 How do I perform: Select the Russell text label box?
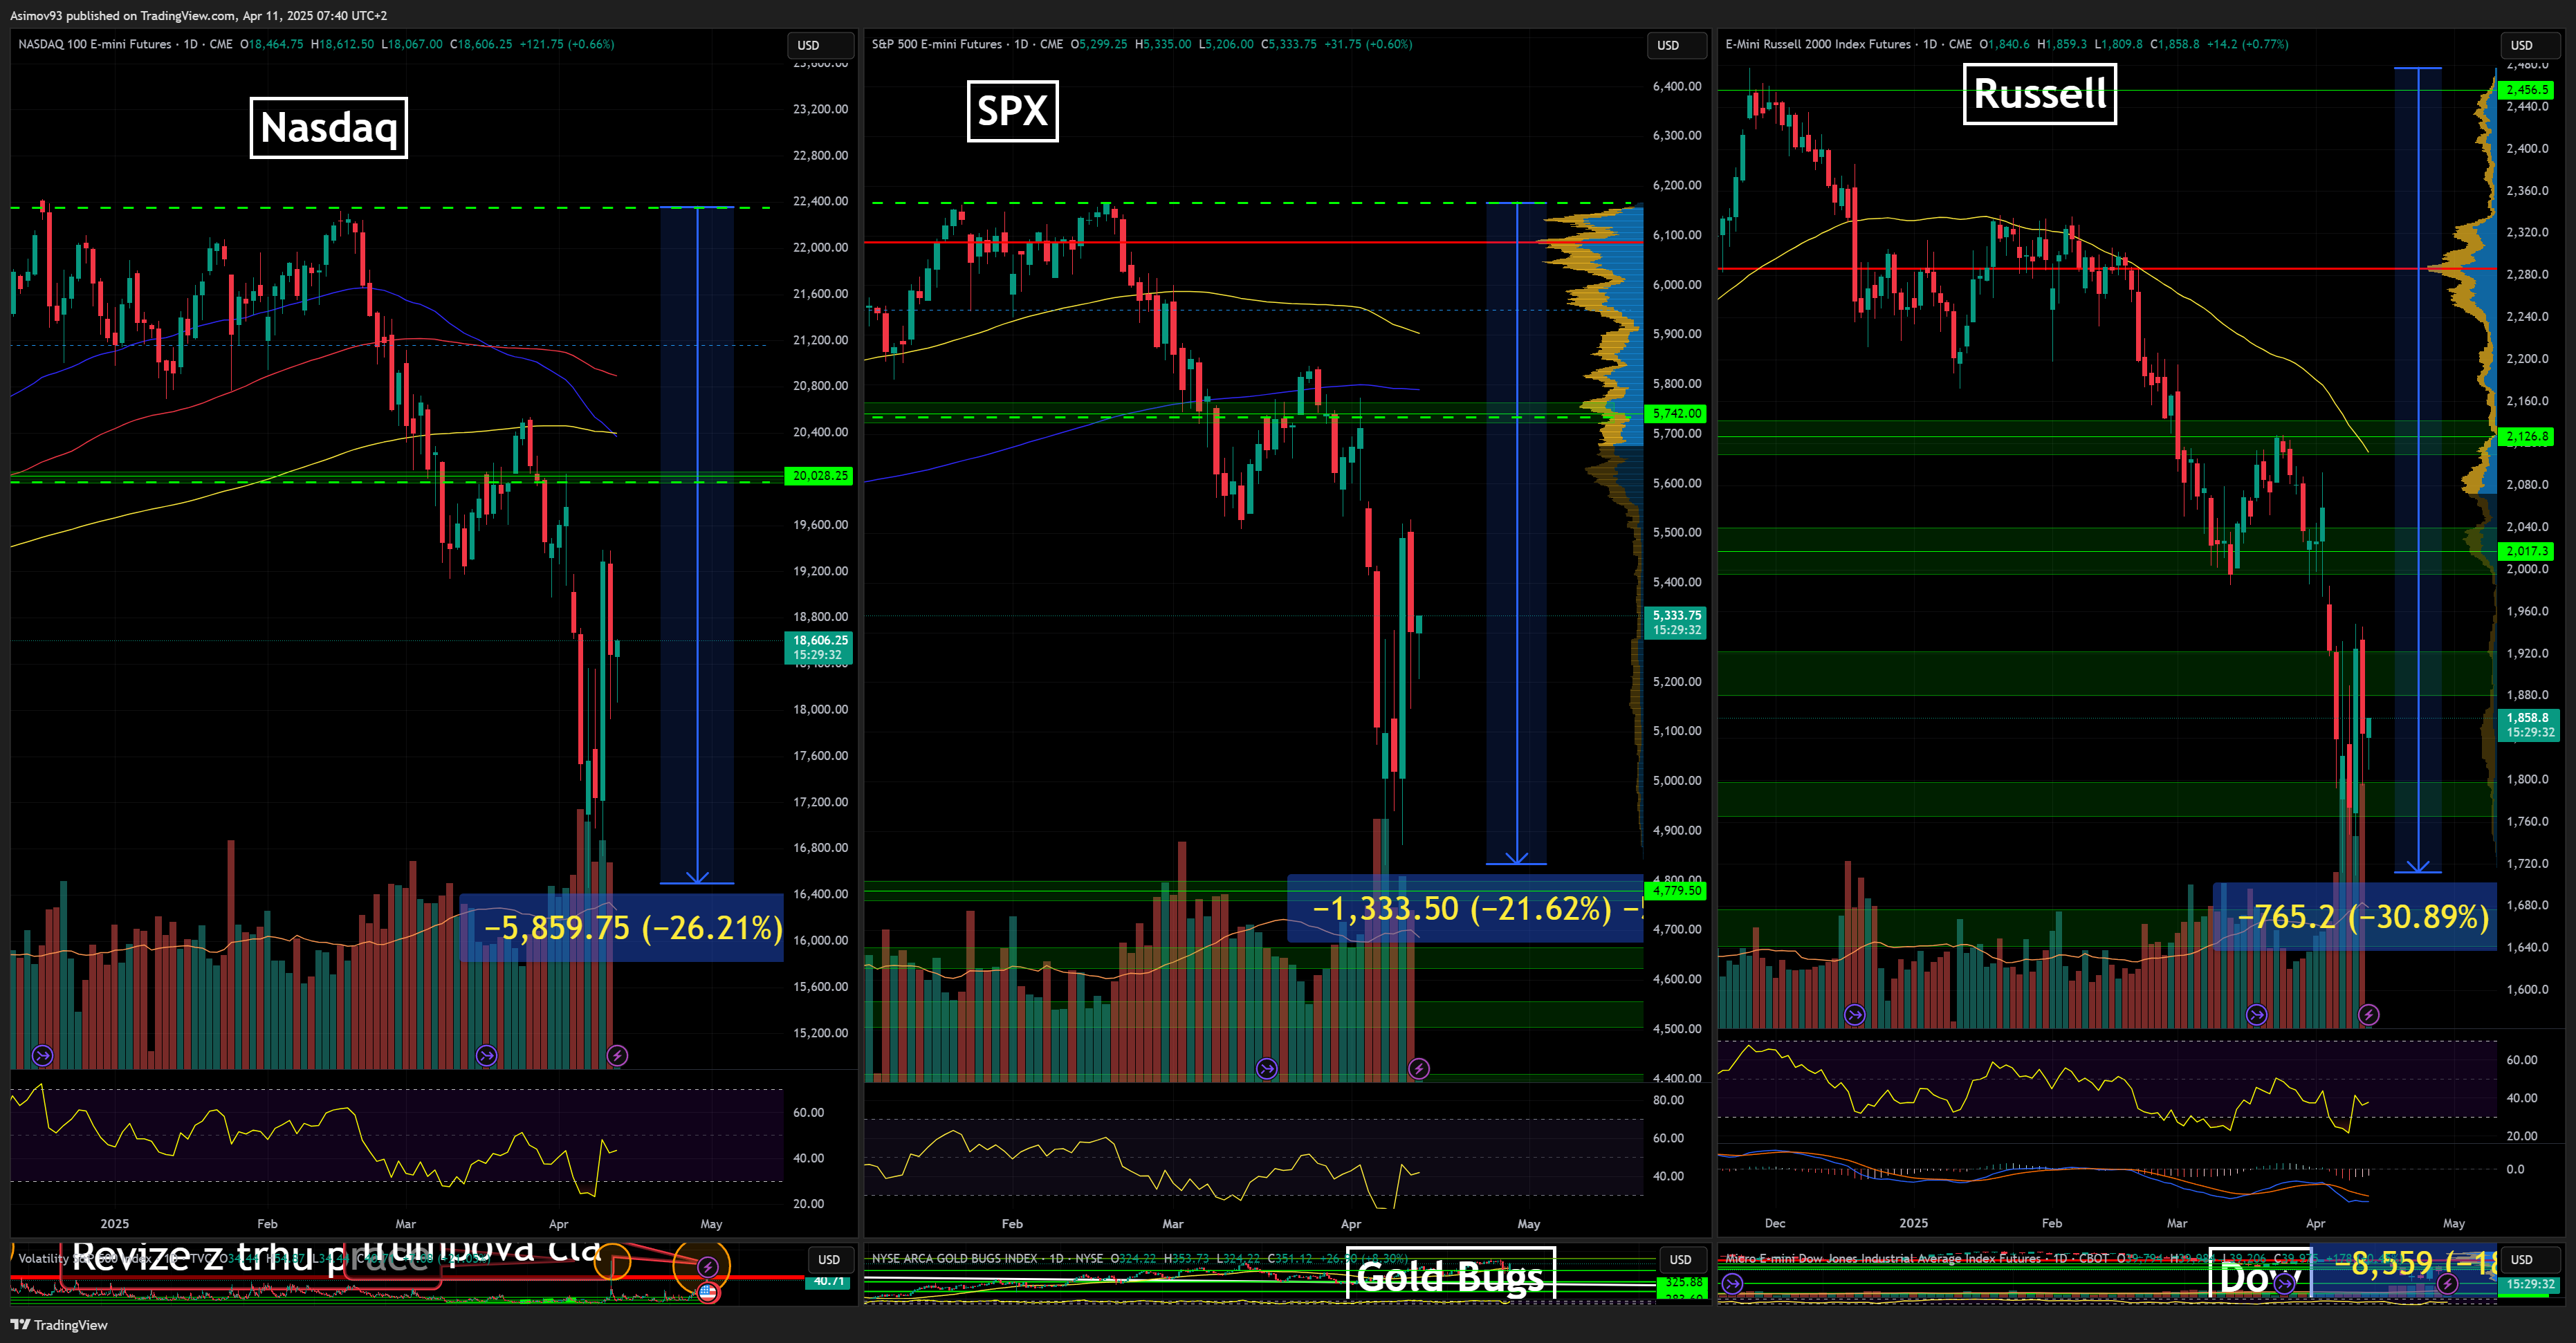tap(2039, 94)
